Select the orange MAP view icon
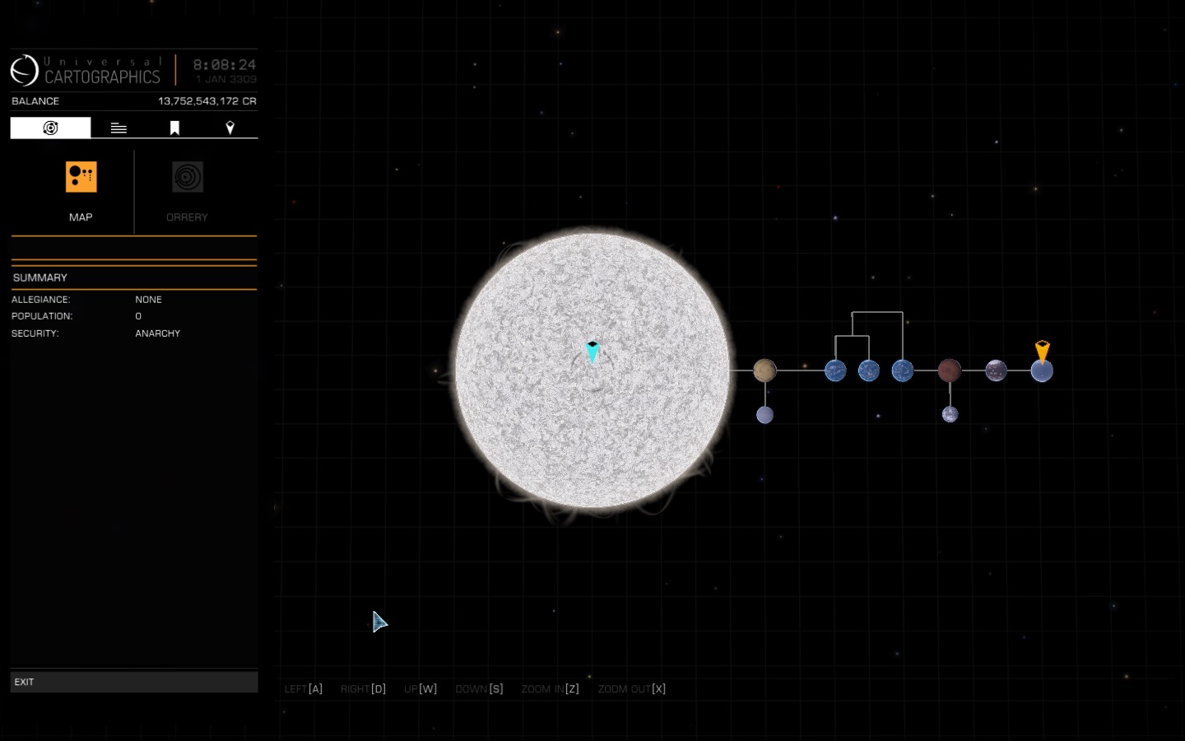Viewport: 1185px width, 741px height. click(x=81, y=177)
